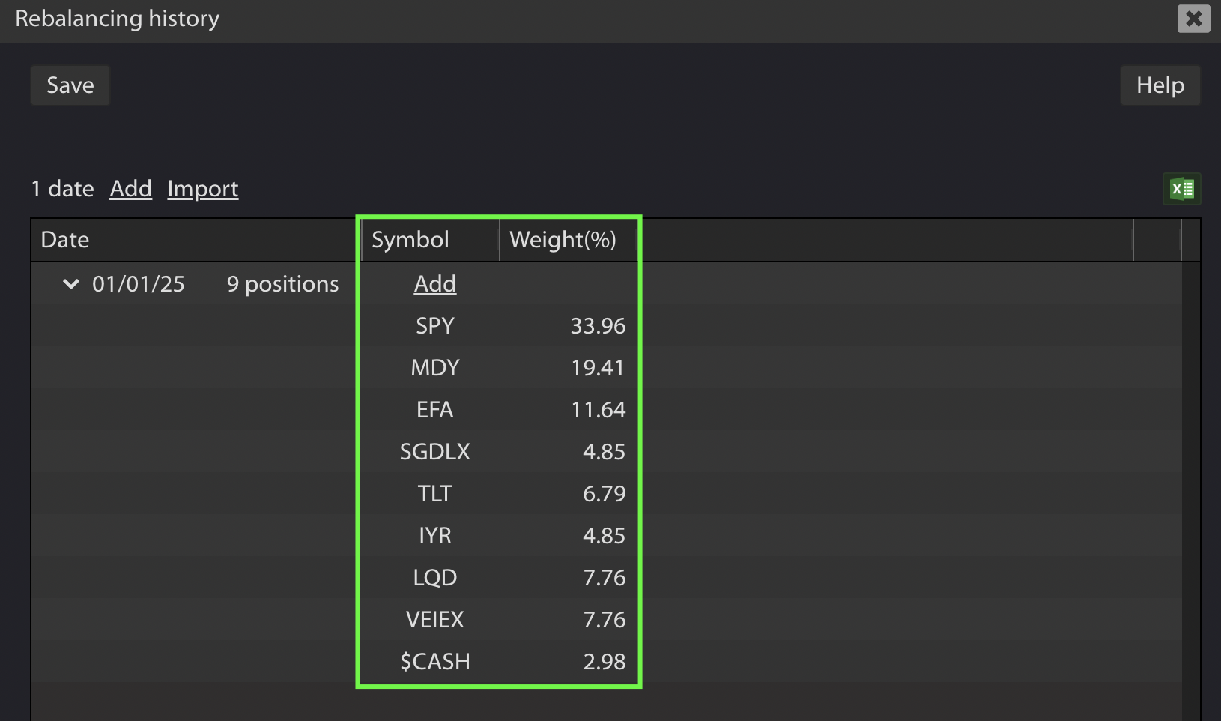This screenshot has height=721, width=1221.
Task: Export table to Excel icon
Action: click(1182, 189)
